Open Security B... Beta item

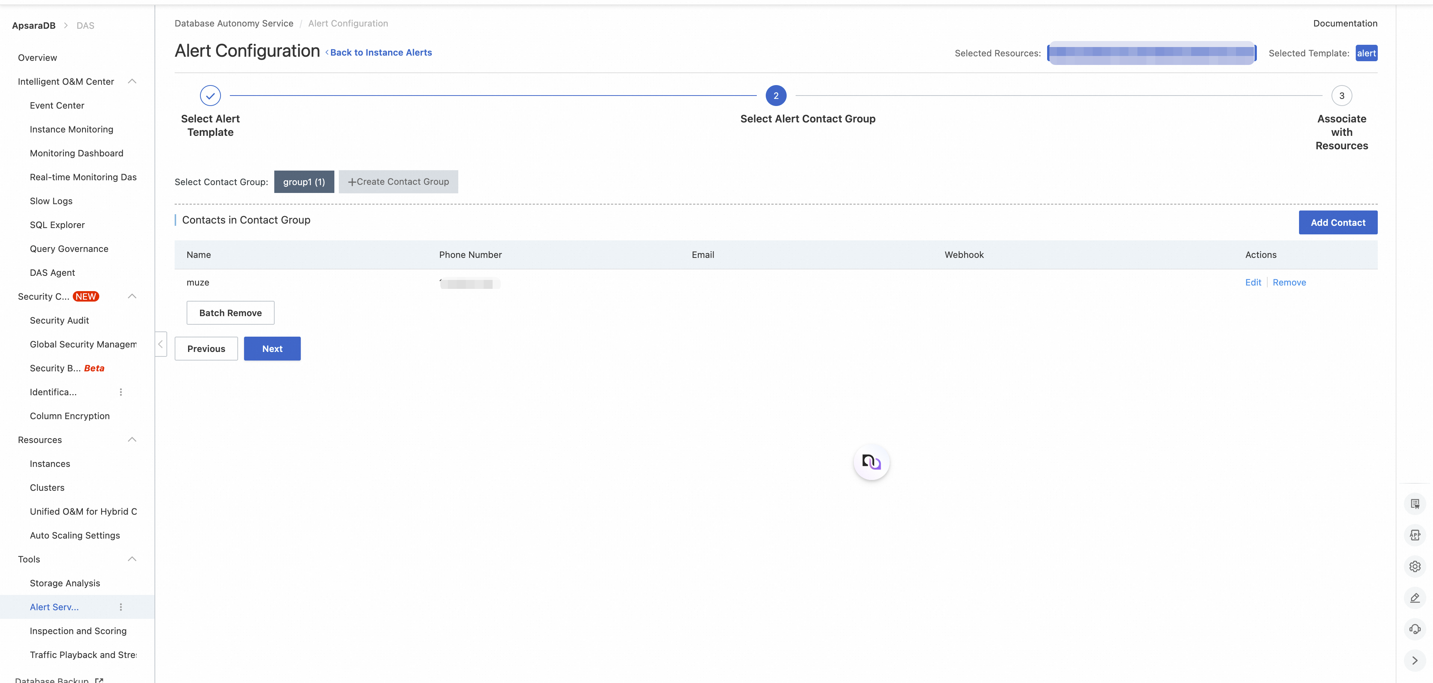67,369
